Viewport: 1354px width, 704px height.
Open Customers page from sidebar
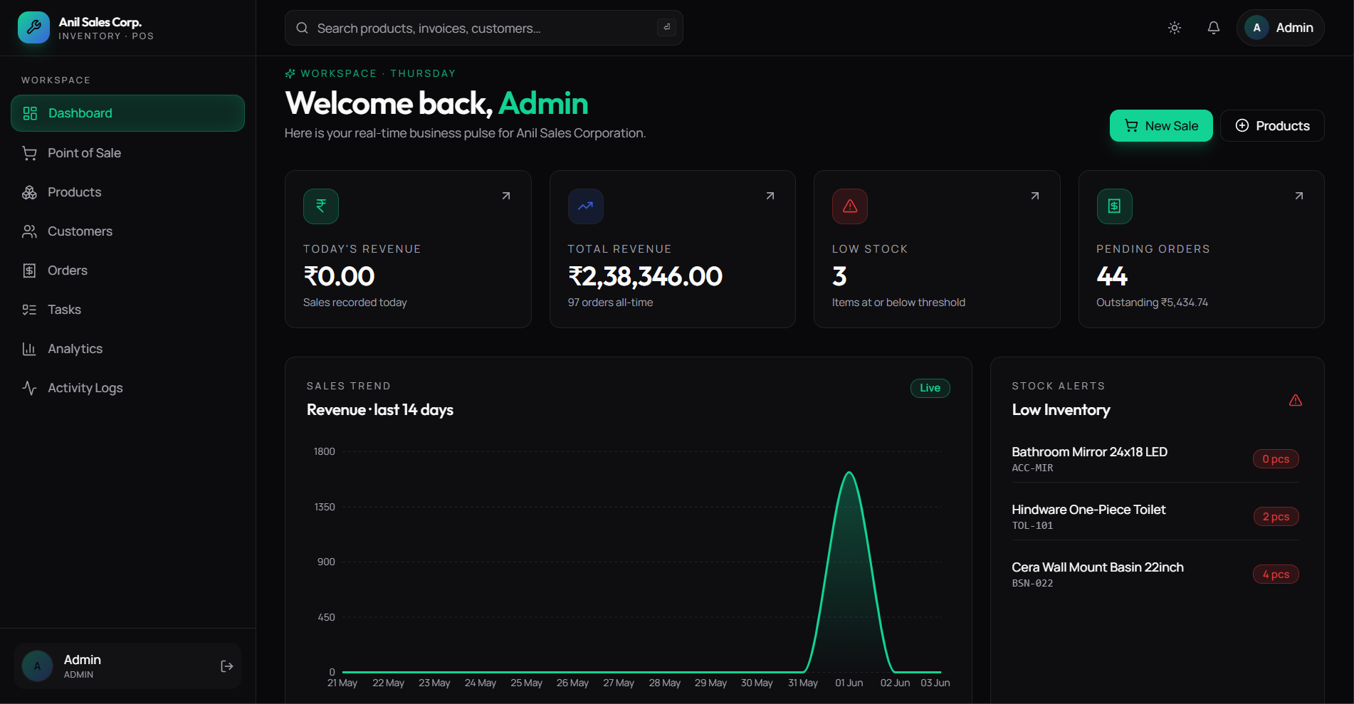pyautogui.click(x=127, y=231)
